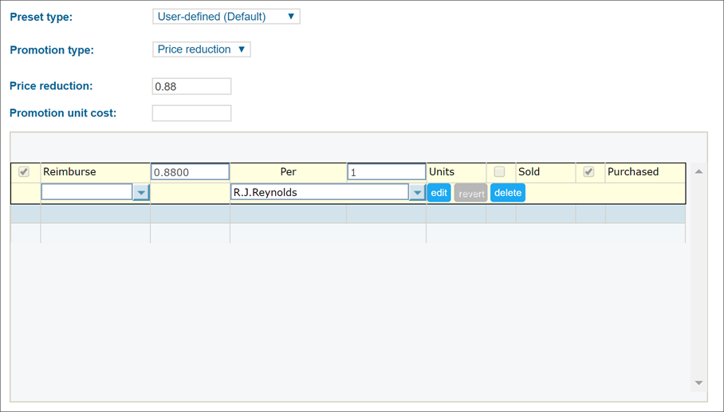The height and width of the screenshot is (412, 724).
Task: Click the arrow on the empty combo box
Action: [x=141, y=193]
